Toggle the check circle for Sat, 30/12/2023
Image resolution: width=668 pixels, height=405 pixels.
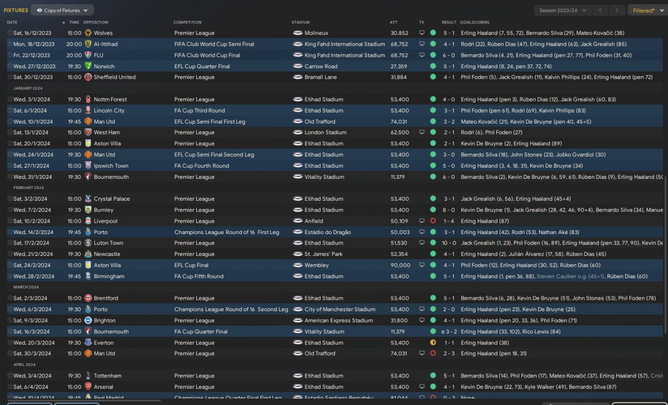click(x=10, y=77)
